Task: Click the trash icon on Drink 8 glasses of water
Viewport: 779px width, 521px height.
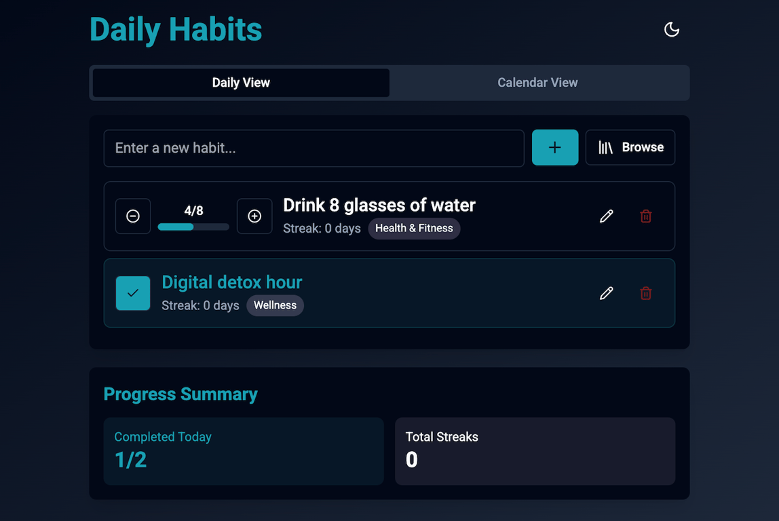Action: click(x=645, y=216)
